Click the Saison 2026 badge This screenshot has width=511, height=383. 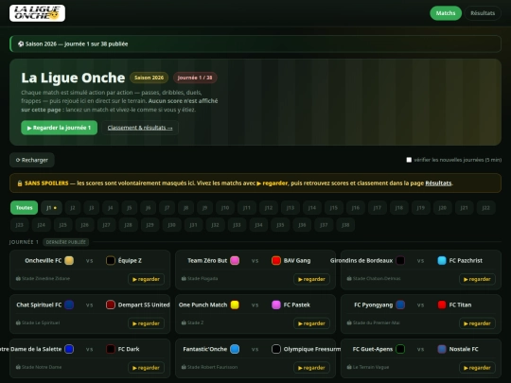pos(149,78)
